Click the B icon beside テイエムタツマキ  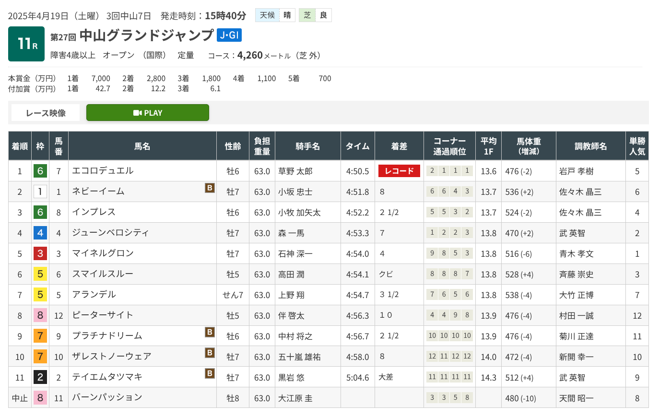tap(210, 373)
